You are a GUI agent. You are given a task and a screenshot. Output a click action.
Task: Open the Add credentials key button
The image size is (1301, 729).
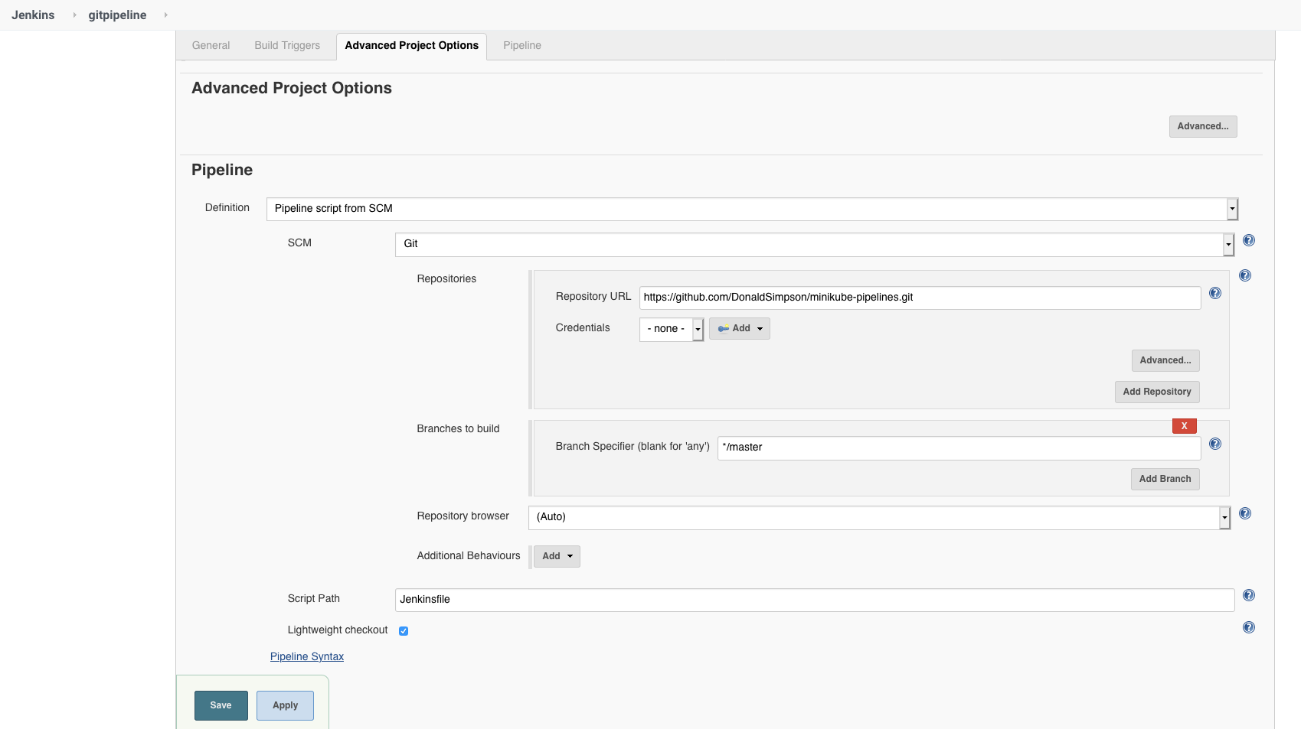(x=740, y=329)
